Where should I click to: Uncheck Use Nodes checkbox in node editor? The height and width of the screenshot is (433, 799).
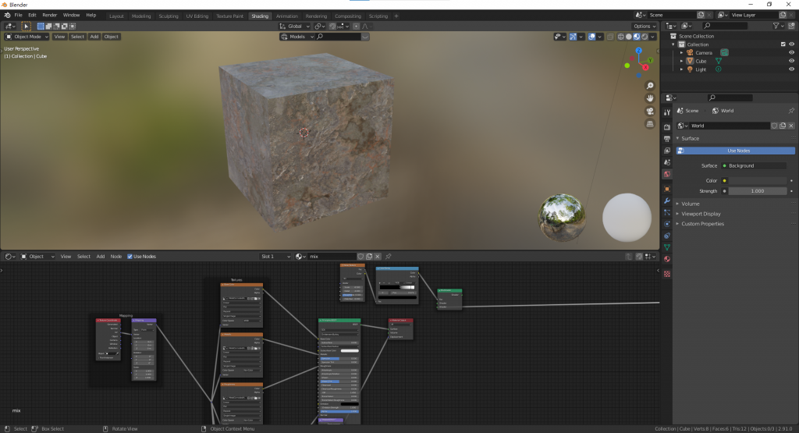(130, 256)
